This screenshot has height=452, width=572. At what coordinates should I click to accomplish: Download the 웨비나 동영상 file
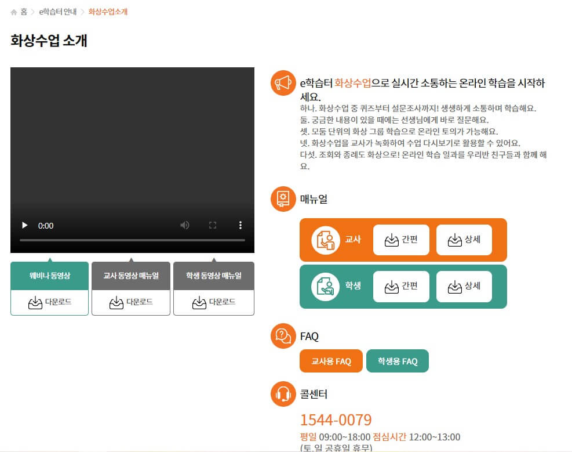49,302
